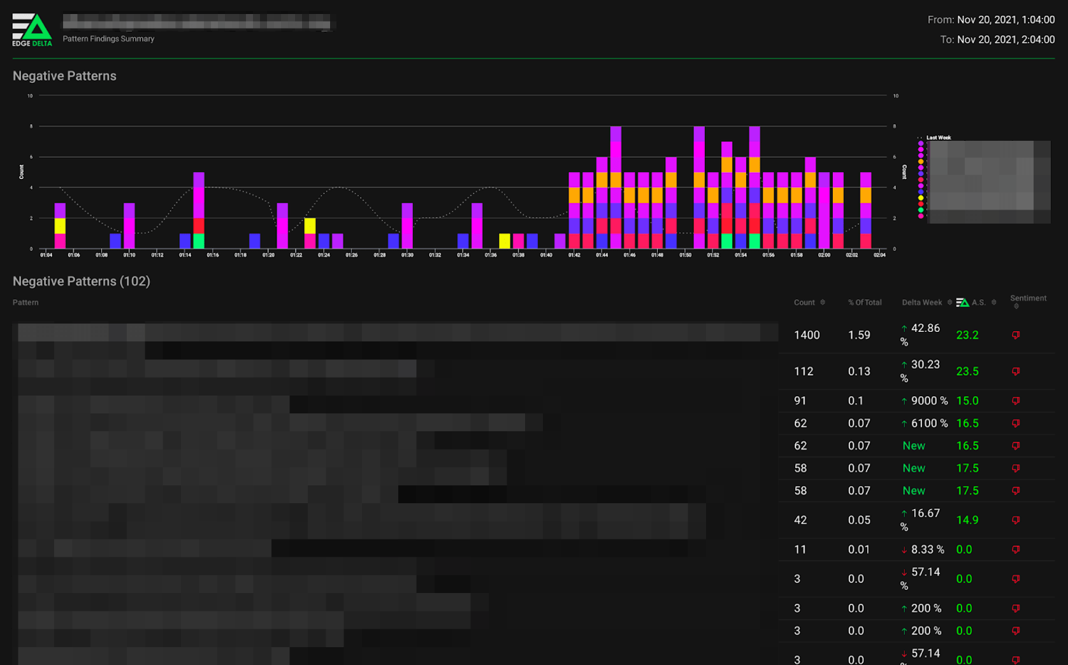Screen dimensions: 1068x665
Task: Click the green 23.2 anomaly score value
Action: (x=968, y=334)
